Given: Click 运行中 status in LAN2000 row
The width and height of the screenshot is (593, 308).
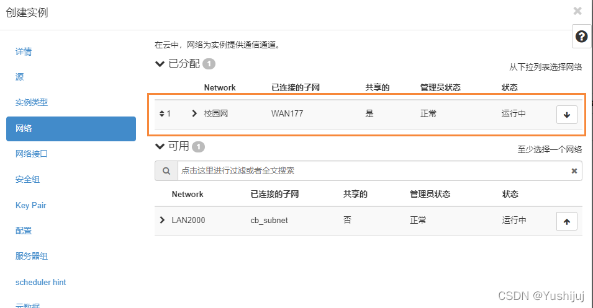Looking at the screenshot, I should pos(514,220).
